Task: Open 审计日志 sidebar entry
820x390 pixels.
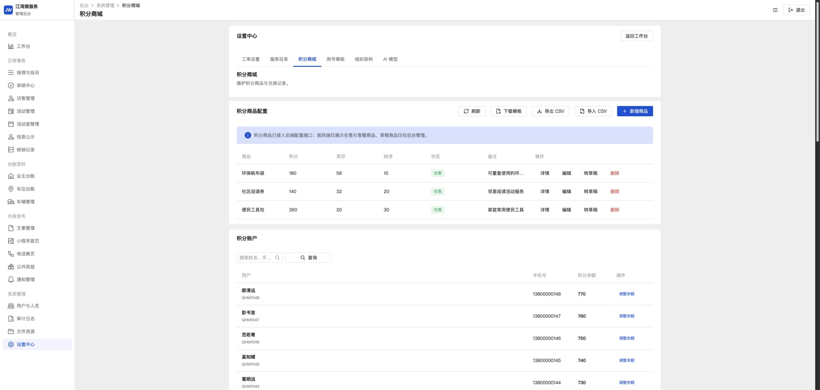Action: tap(37, 319)
